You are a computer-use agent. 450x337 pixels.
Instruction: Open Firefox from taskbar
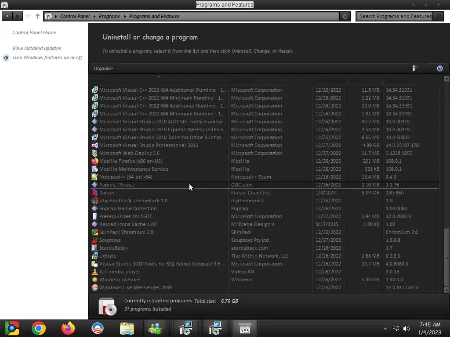[x=68, y=328]
